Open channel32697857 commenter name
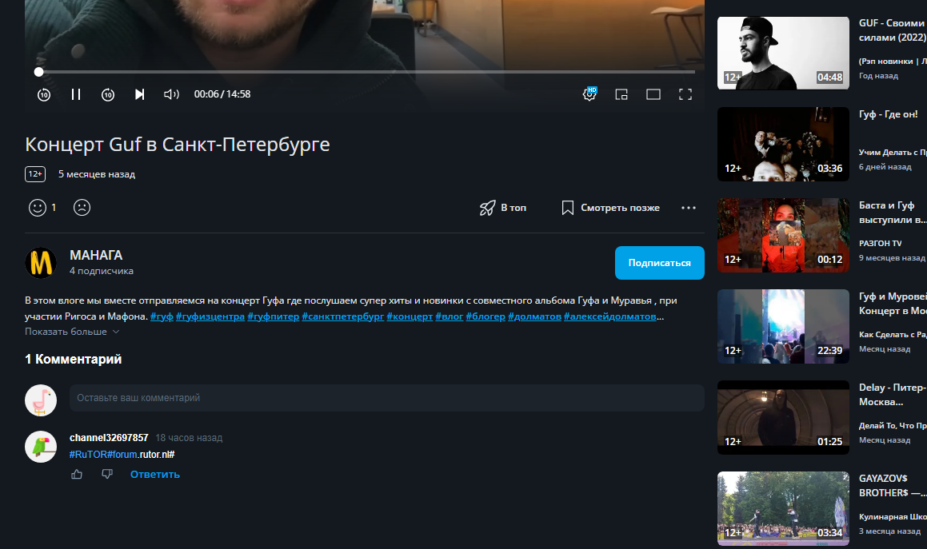 click(109, 438)
